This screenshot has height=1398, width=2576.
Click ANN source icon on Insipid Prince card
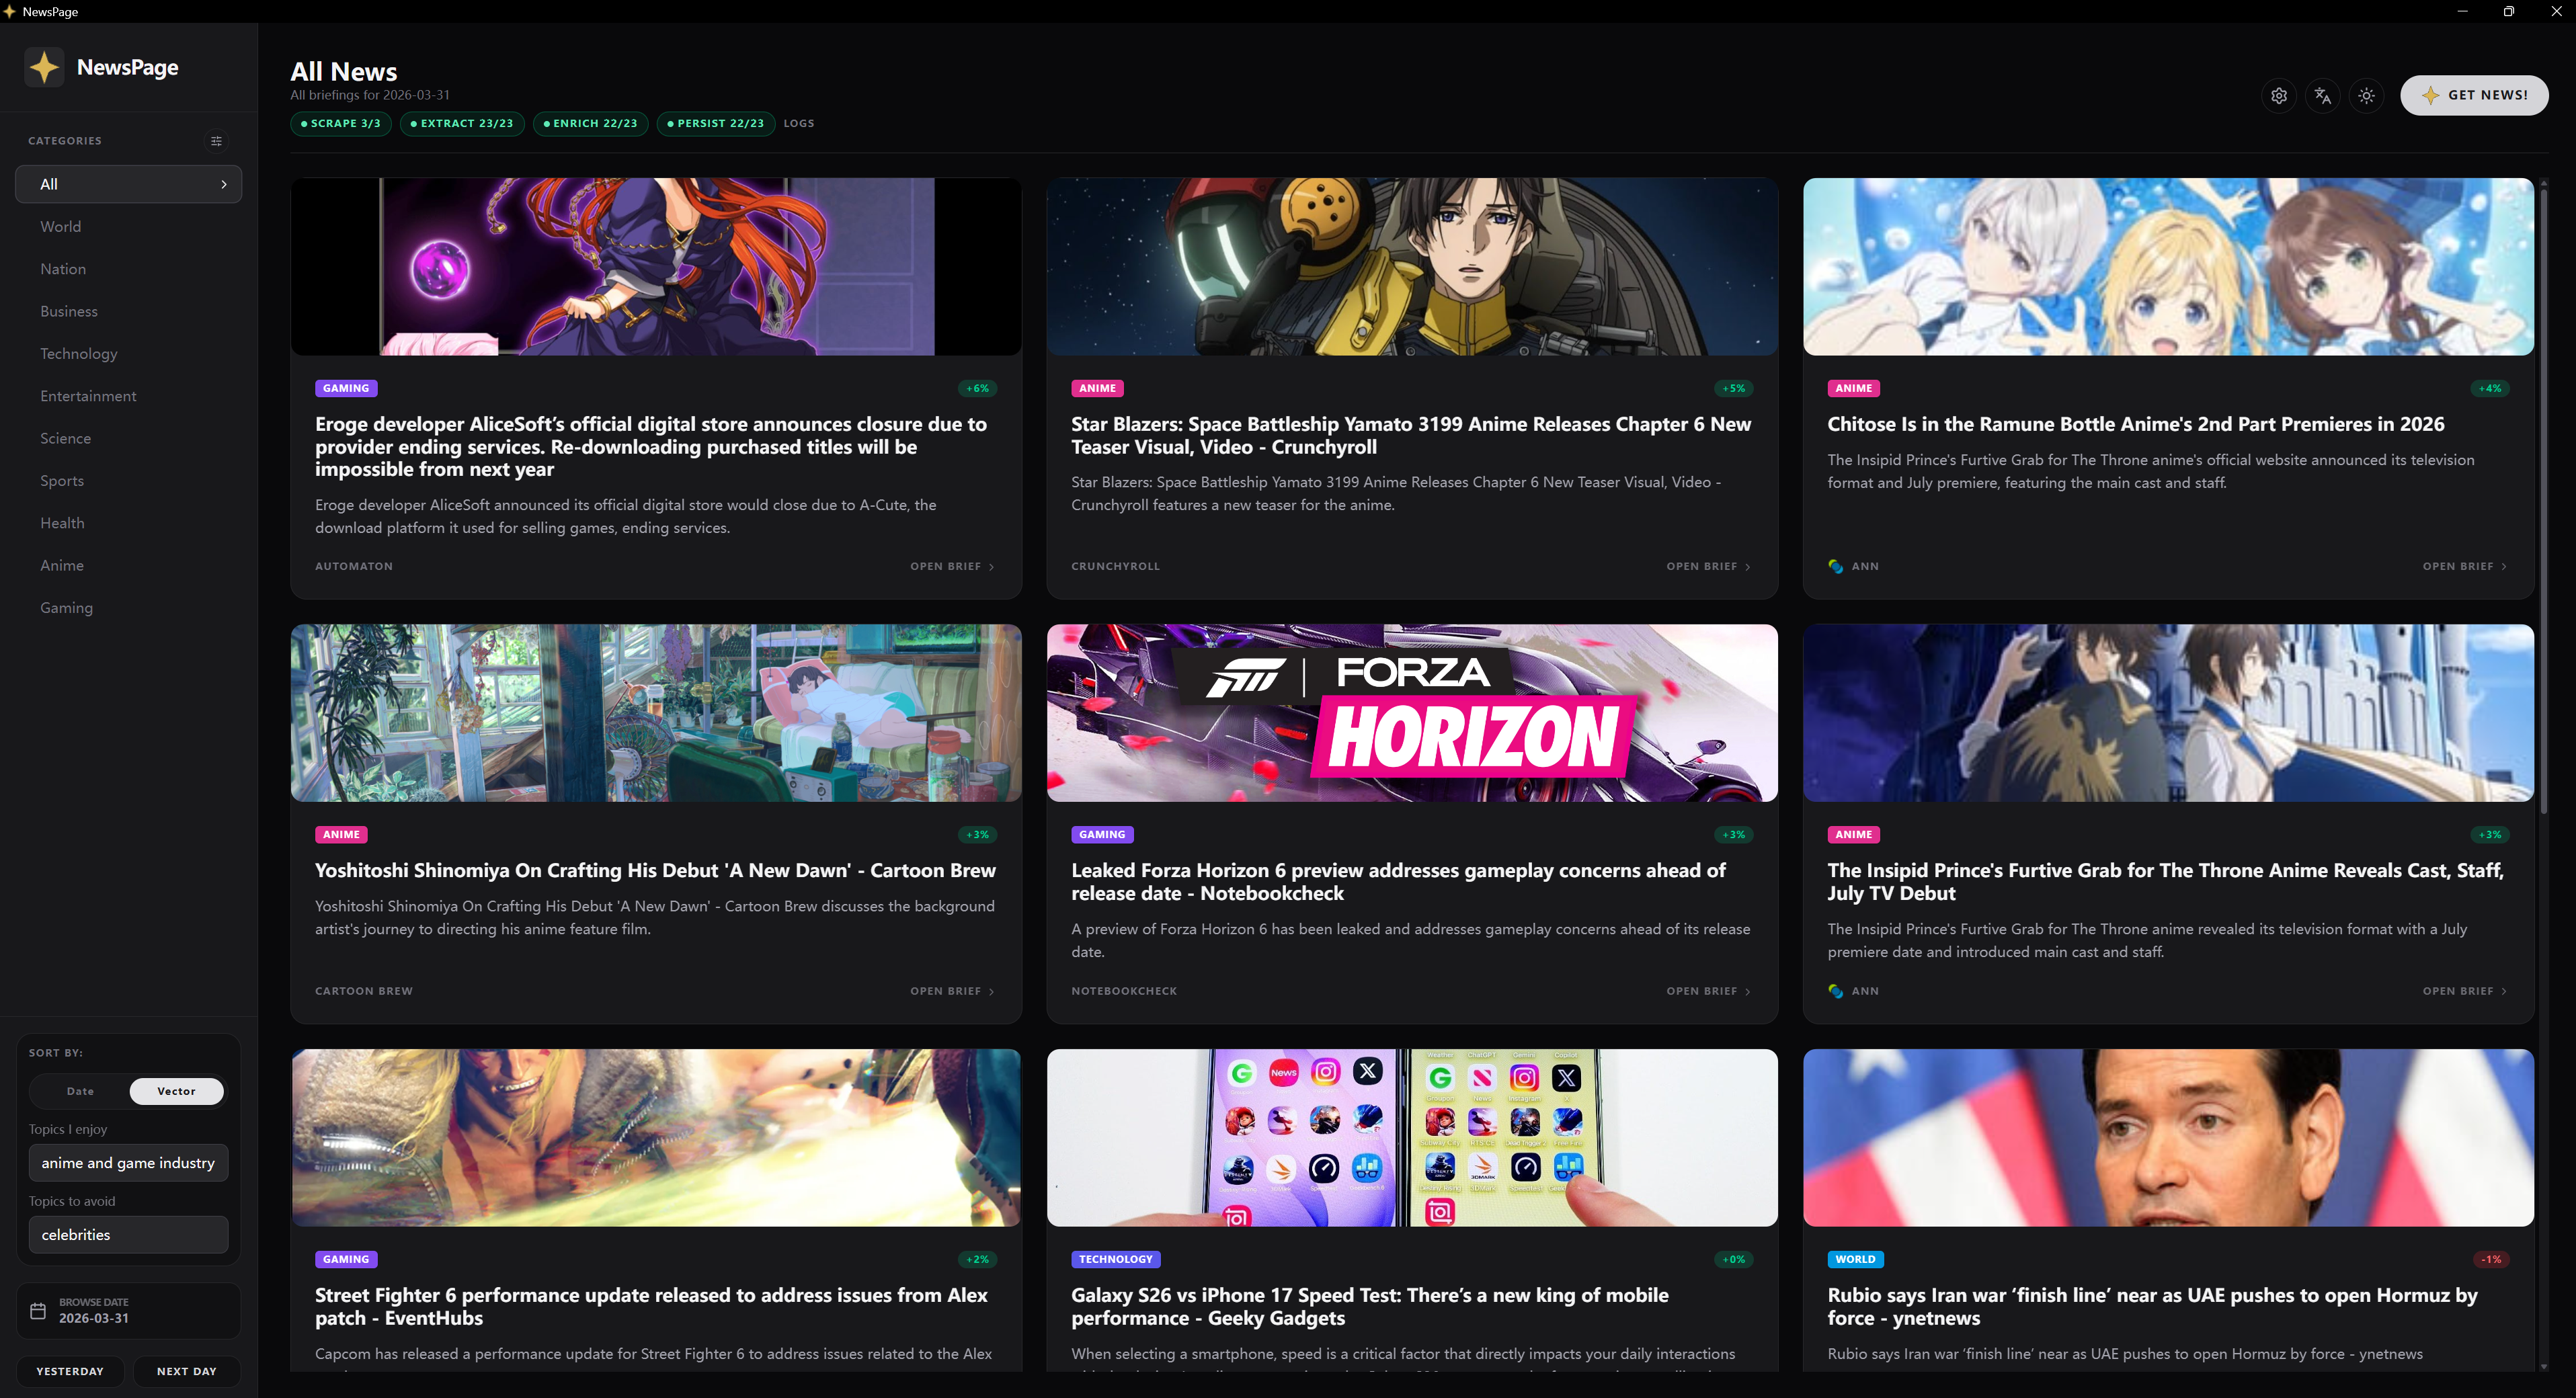tap(1836, 991)
